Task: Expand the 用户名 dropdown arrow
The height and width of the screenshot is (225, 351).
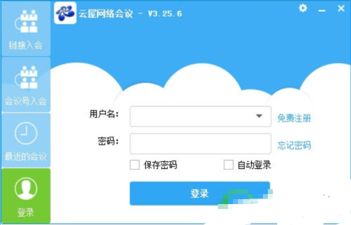Action: coord(259,116)
